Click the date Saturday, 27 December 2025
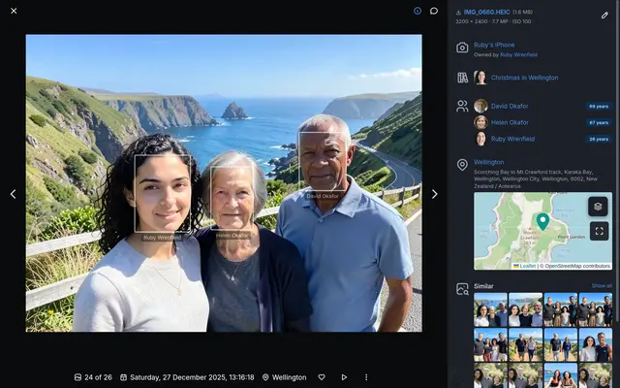Screen dimensions: 620x388 192,377
